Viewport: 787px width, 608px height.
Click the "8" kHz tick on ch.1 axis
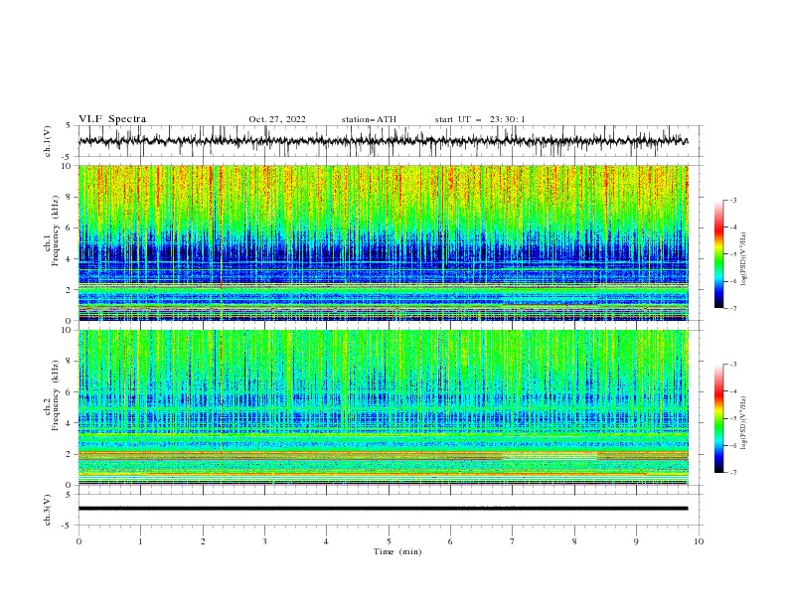point(70,197)
